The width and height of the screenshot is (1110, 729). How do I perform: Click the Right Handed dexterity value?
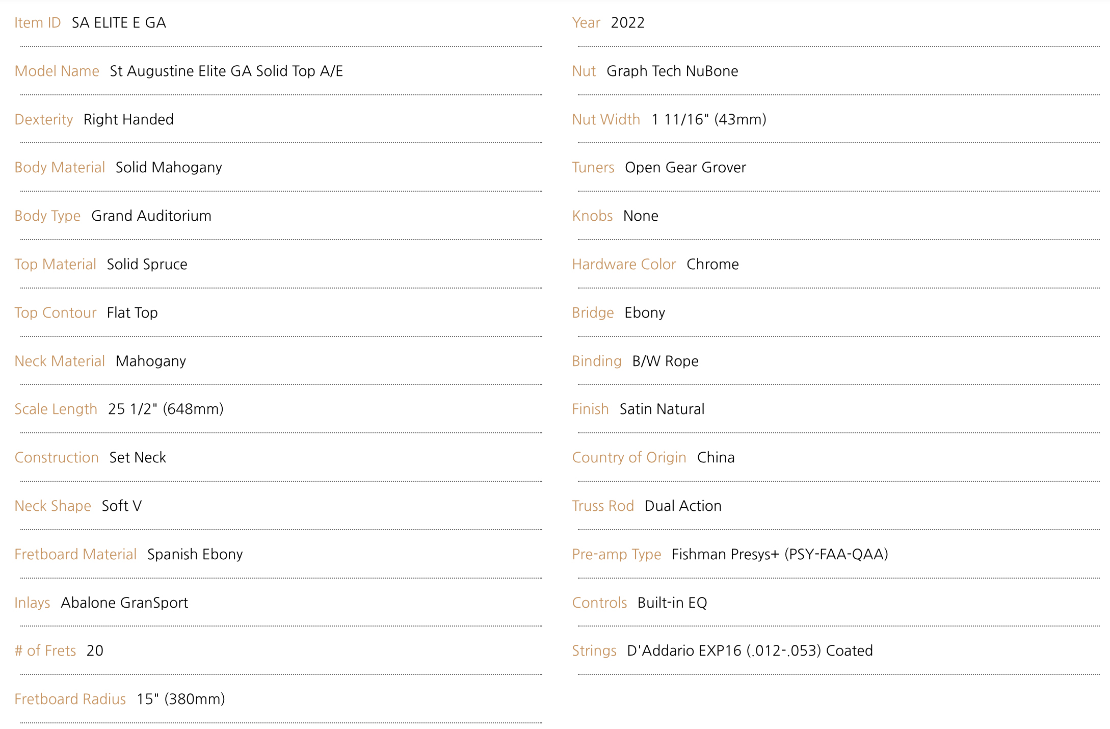128,119
